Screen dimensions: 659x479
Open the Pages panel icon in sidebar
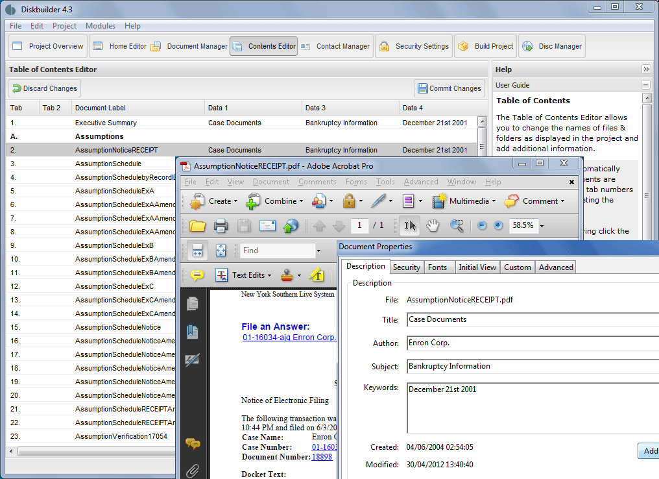tap(193, 304)
